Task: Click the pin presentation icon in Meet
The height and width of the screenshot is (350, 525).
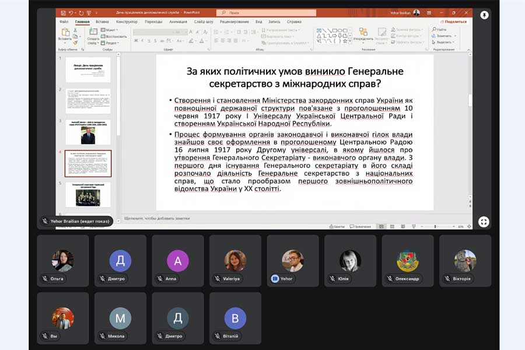Action: coord(484,15)
